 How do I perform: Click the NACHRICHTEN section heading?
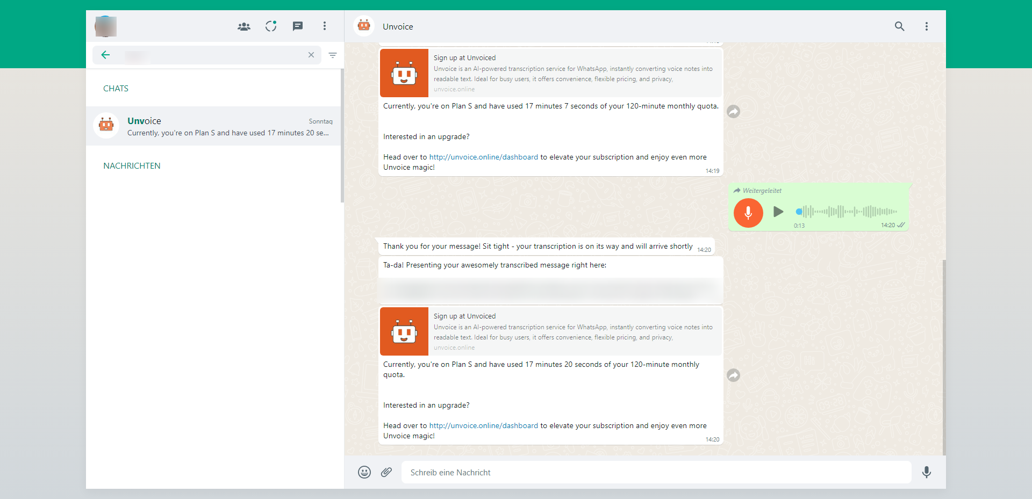pyautogui.click(x=132, y=166)
